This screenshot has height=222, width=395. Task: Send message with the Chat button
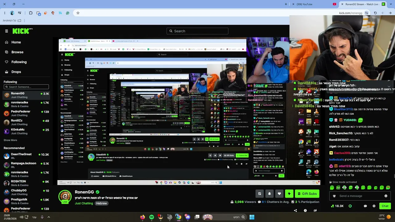[x=385, y=206]
